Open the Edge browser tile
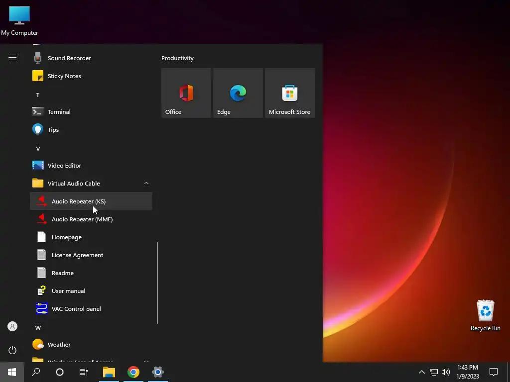The image size is (510, 382). 238,93
